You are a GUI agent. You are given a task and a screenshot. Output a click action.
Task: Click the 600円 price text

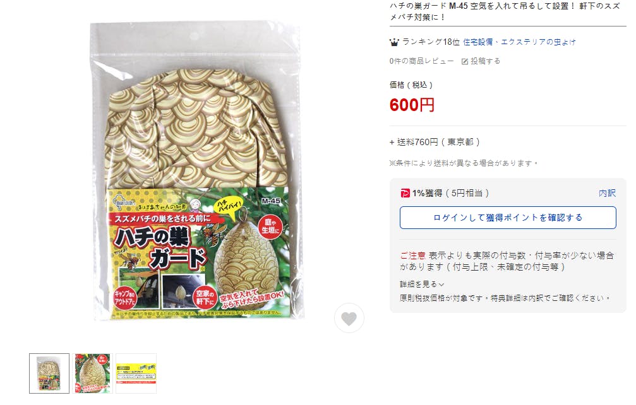pyautogui.click(x=412, y=105)
